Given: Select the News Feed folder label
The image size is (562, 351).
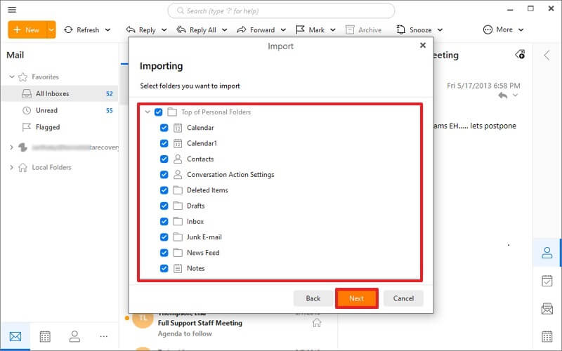Looking at the screenshot, I should coord(203,253).
